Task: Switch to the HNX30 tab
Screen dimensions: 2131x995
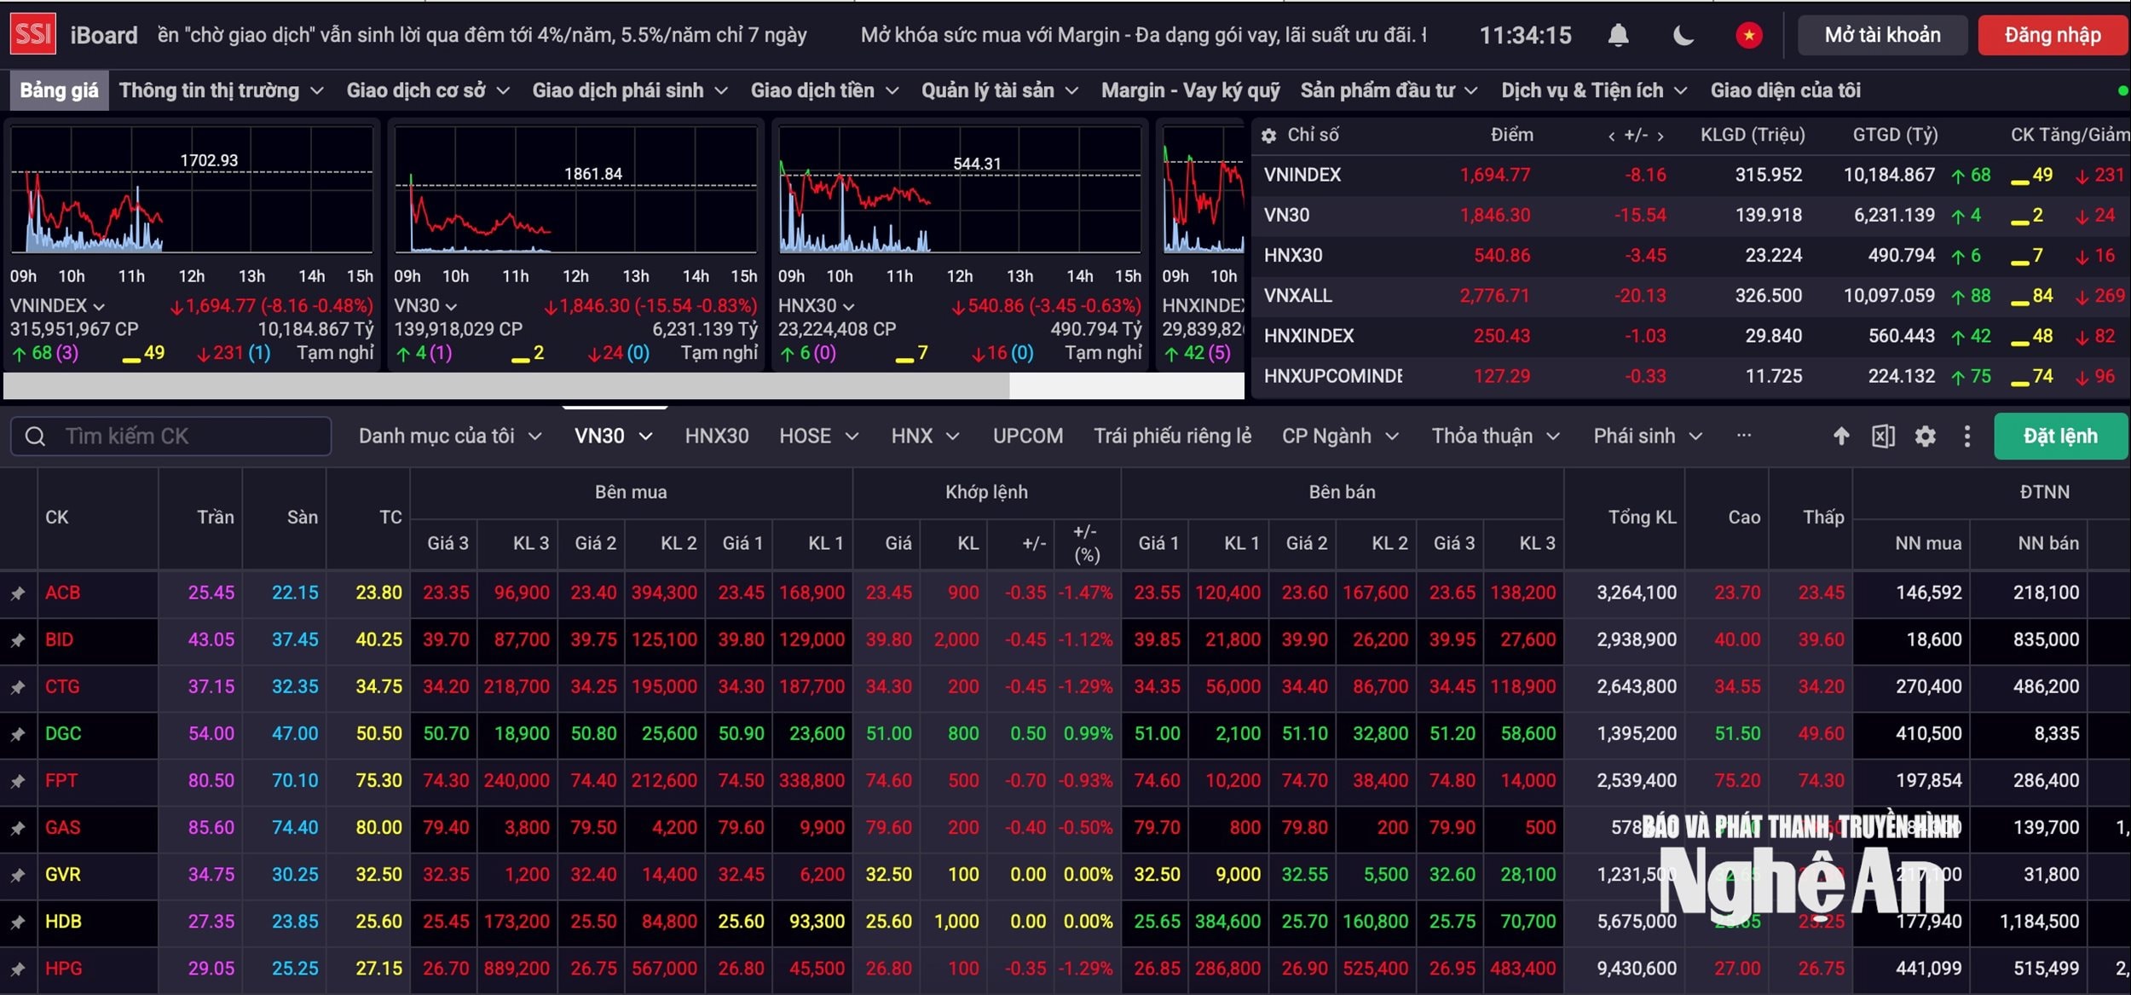Action: click(x=717, y=436)
